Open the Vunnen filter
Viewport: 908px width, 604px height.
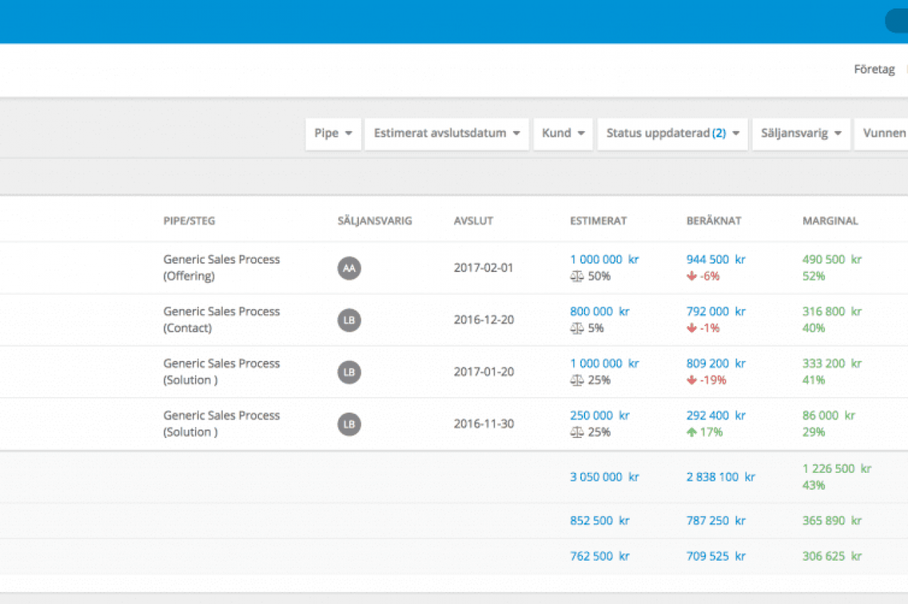pyautogui.click(x=884, y=133)
